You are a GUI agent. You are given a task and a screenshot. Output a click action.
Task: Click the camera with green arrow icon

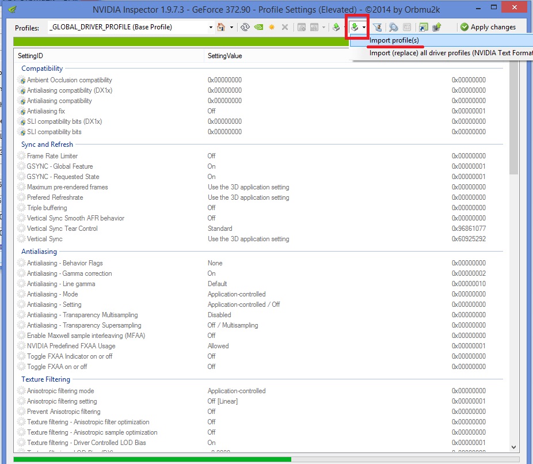(436, 27)
